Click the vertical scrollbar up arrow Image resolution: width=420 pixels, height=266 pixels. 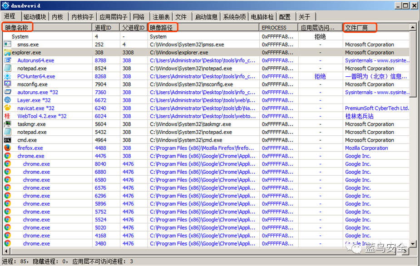[413, 27]
